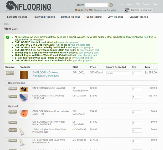The image size is (163, 150).
Task: Remove the 12-Pack Poplar Wall Base item
Action: (x=13, y=141)
